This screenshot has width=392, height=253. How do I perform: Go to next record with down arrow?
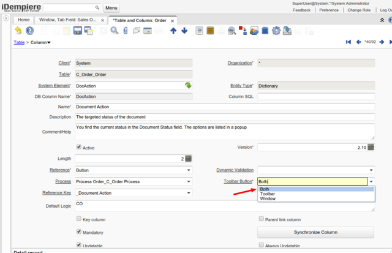coord(184,31)
